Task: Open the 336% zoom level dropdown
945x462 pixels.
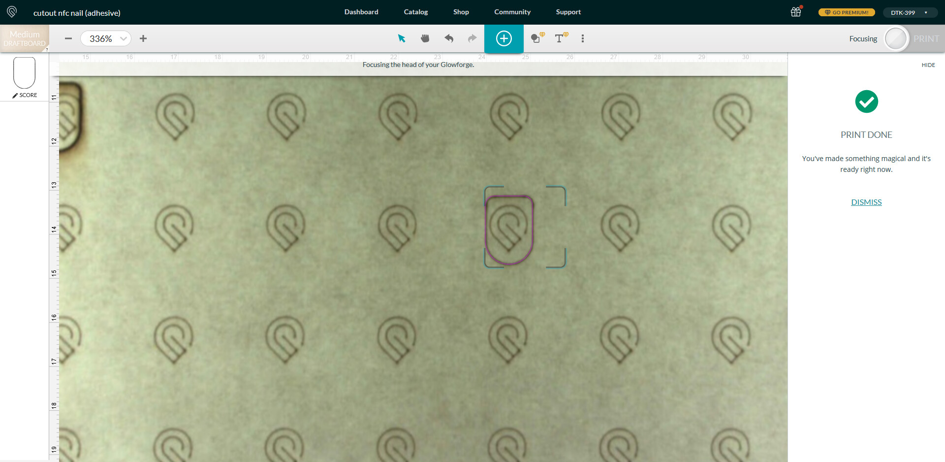Action: (106, 38)
